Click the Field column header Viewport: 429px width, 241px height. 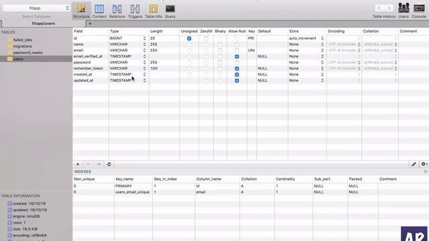pos(90,31)
